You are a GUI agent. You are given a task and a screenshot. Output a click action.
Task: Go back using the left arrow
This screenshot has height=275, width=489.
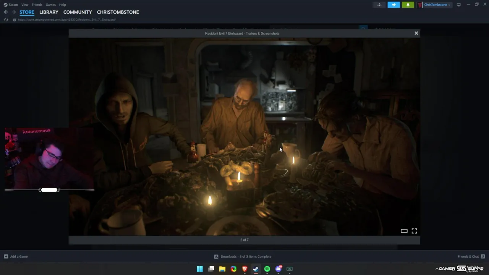[6, 12]
